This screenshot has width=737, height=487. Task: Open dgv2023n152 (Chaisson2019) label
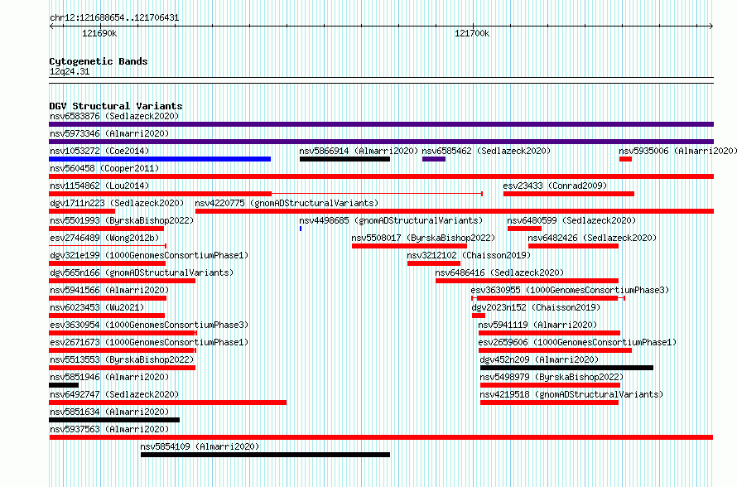[536, 307]
